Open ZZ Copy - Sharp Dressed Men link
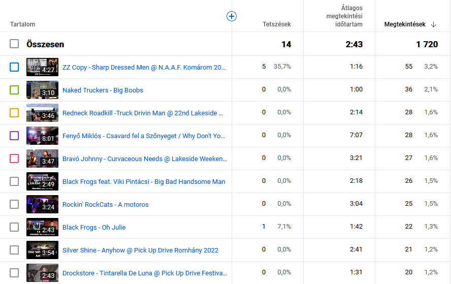This screenshot has width=451, height=284. click(144, 67)
